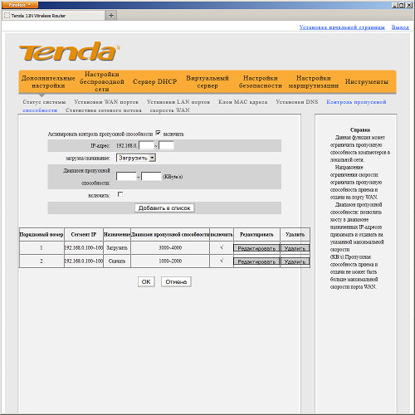Viewport: 415px width, 415px height.
Task: Click the maximum bandwidth field
Action: tap(151, 177)
